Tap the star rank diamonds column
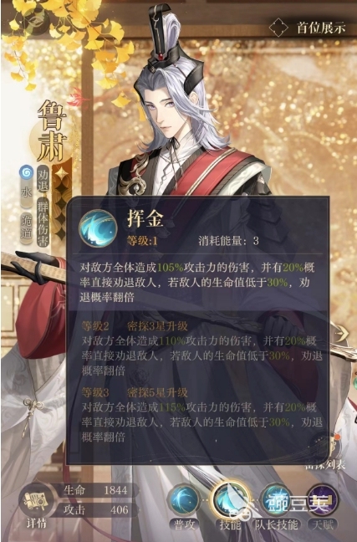 62,202
